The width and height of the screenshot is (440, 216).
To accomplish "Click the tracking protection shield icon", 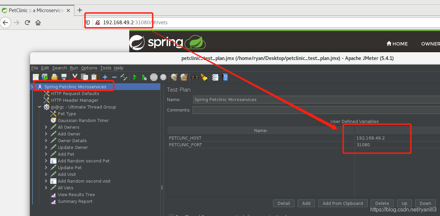I will [88, 23].
